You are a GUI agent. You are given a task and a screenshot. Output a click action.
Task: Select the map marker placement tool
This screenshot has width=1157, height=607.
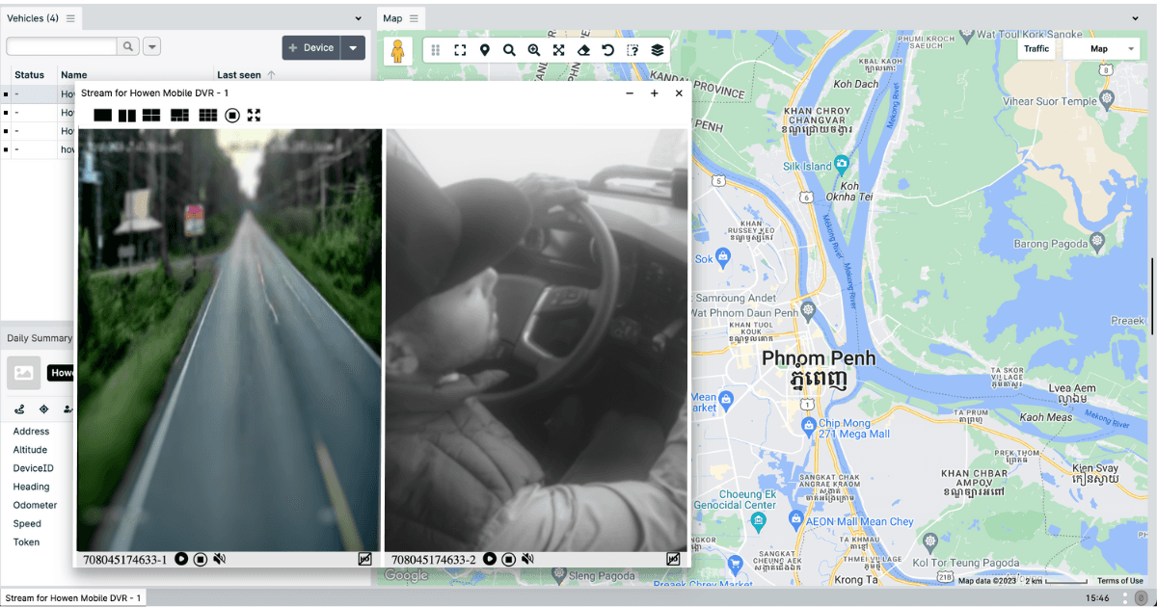click(x=485, y=50)
